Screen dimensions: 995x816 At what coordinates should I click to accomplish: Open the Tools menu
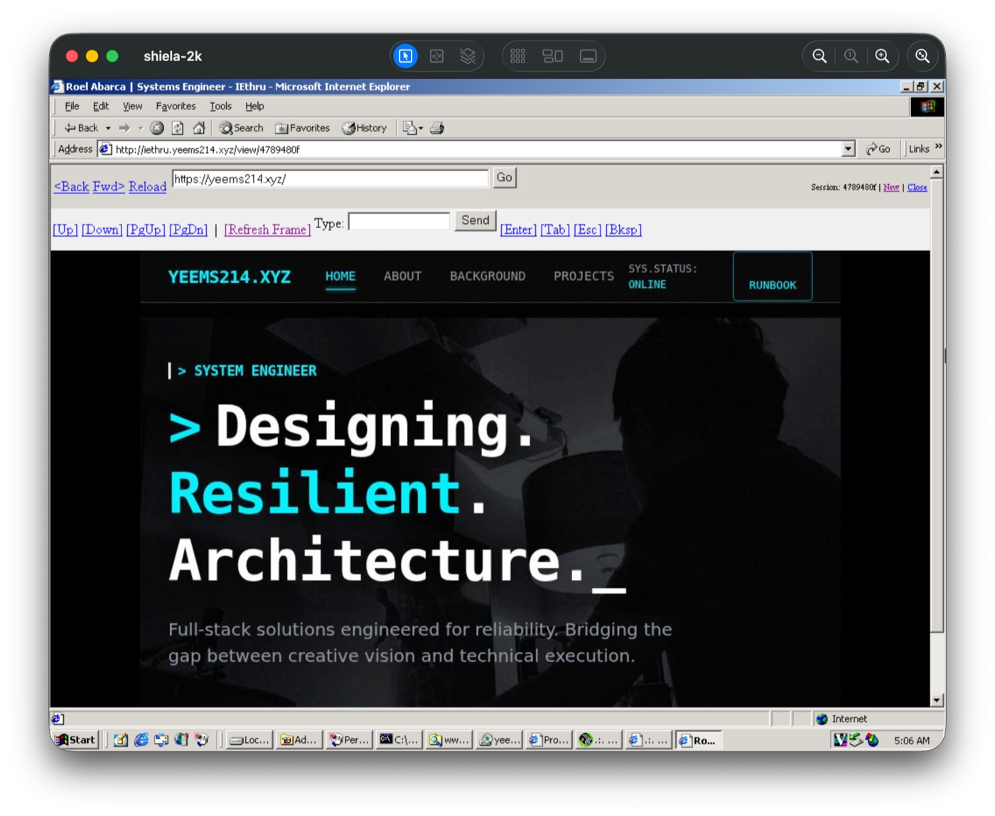pos(220,106)
